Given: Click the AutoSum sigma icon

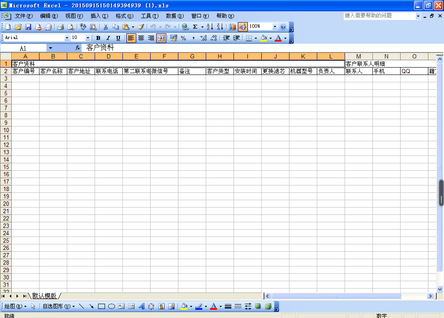Looking at the screenshot, I should 195,27.
